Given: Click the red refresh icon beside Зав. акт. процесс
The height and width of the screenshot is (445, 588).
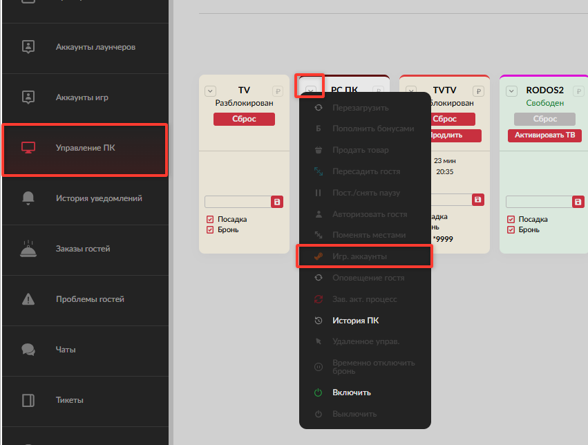Looking at the screenshot, I should [x=318, y=299].
